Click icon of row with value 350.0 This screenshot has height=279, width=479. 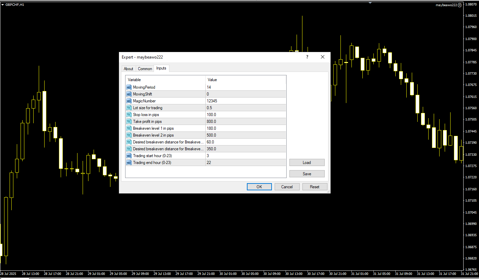(129, 149)
